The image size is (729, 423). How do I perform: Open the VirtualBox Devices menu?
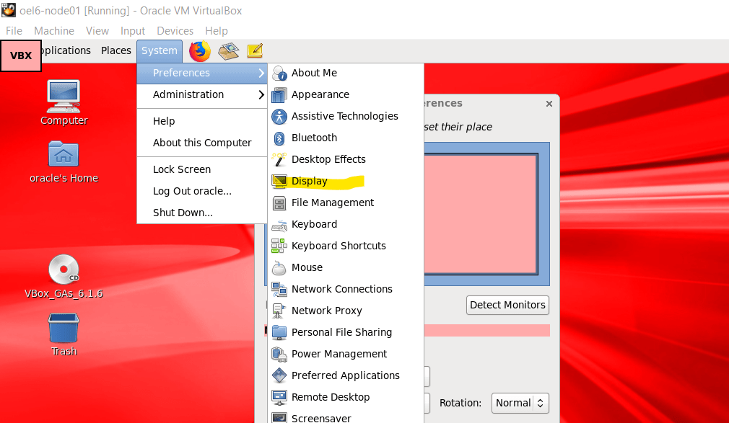click(175, 31)
